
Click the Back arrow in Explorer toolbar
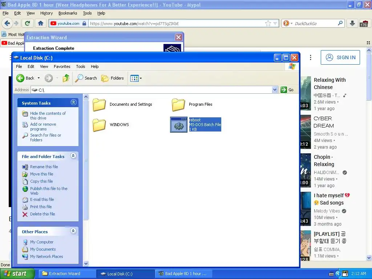(x=20, y=78)
